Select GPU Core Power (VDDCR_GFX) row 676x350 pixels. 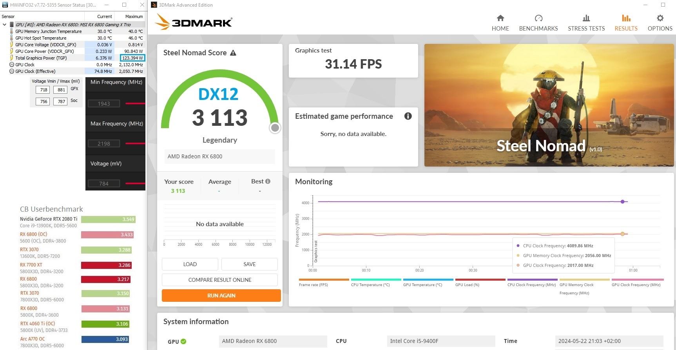point(73,51)
